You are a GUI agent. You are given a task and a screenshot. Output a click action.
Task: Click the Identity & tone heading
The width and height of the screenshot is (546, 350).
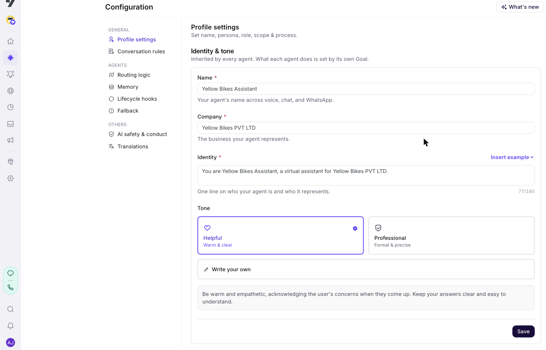click(x=213, y=51)
